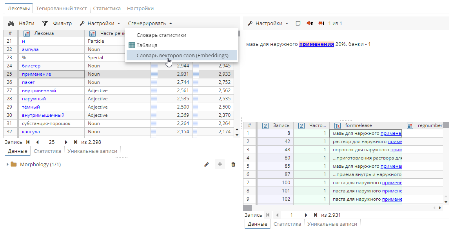The height and width of the screenshot is (232, 452).
Task: Click the блистер lexeme link
Action: (31, 66)
